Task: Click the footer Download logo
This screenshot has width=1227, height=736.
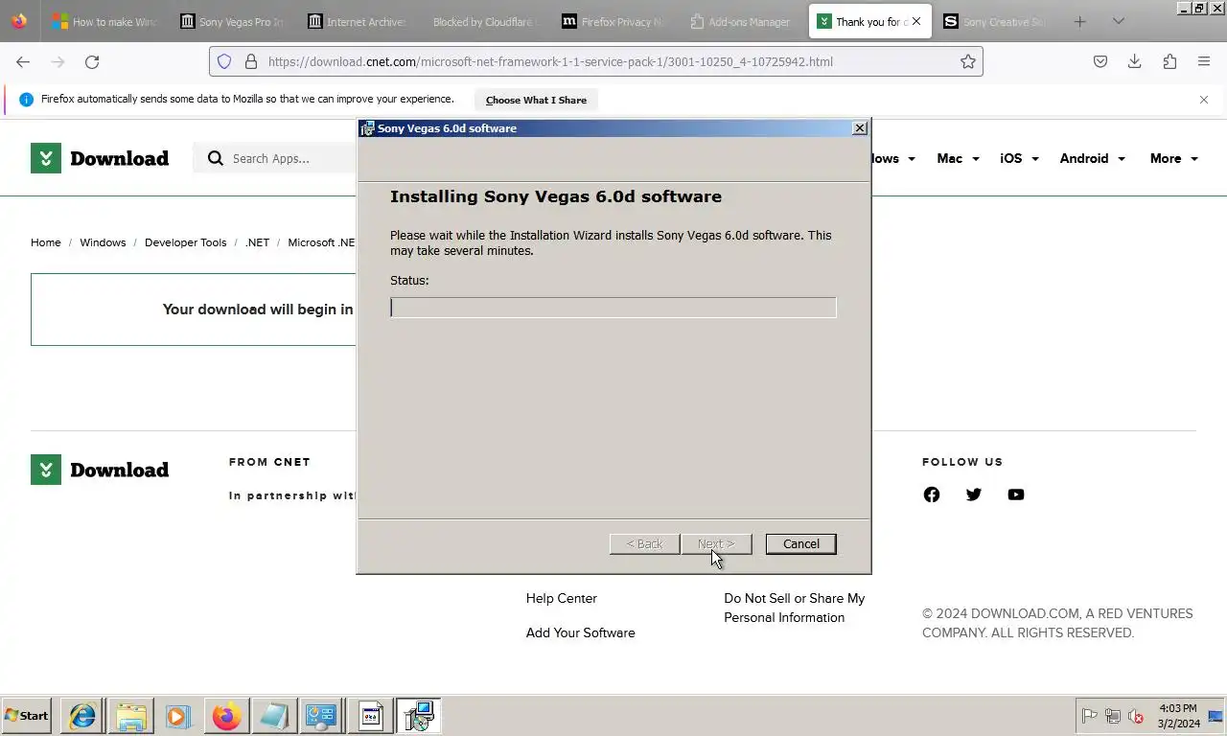Action: 100,470
